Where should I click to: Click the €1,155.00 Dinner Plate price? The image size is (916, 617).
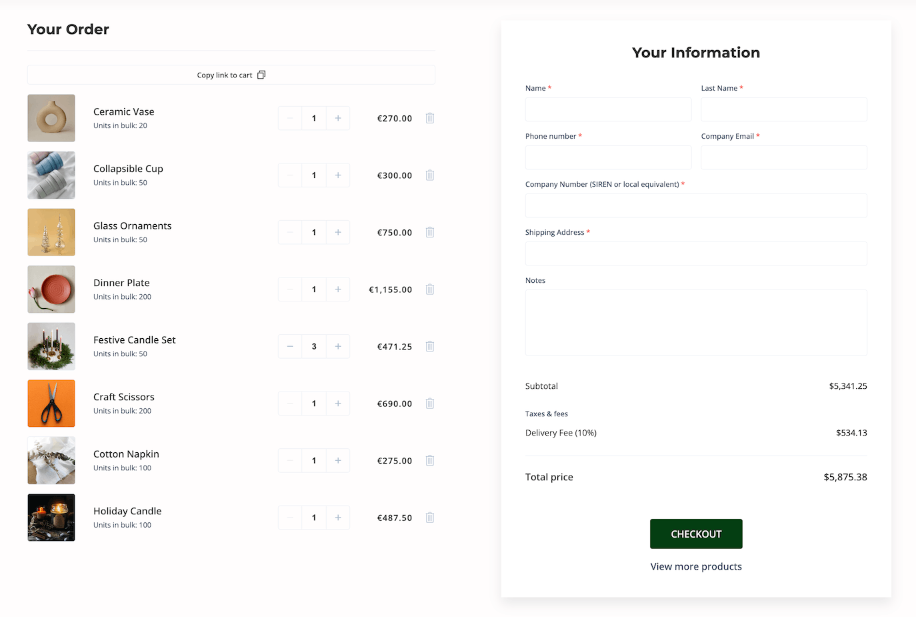click(x=391, y=289)
